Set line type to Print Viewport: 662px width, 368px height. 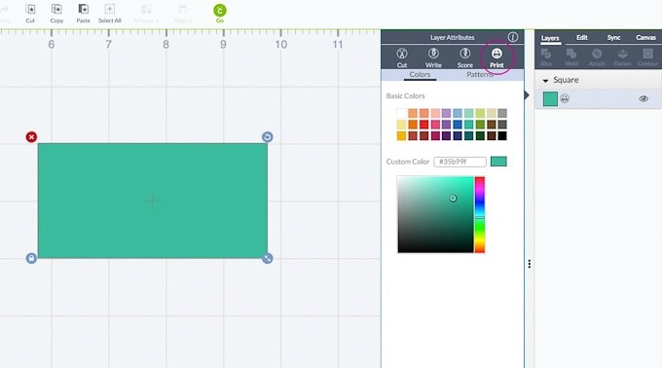496,57
